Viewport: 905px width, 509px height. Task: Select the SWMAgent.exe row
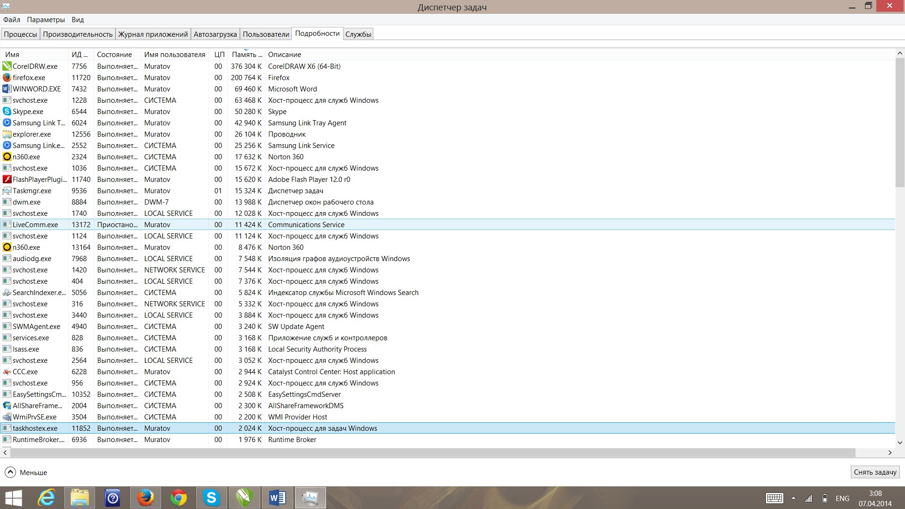click(448, 327)
